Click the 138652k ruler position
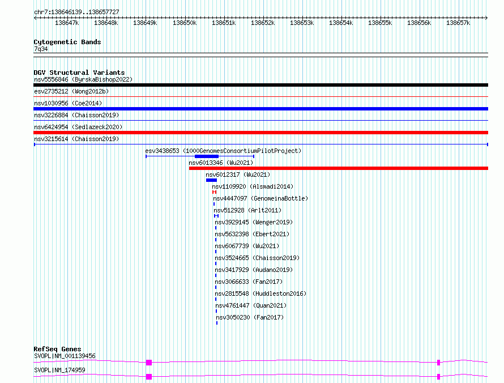Viewport: 504px width, 383px height. [x=263, y=23]
